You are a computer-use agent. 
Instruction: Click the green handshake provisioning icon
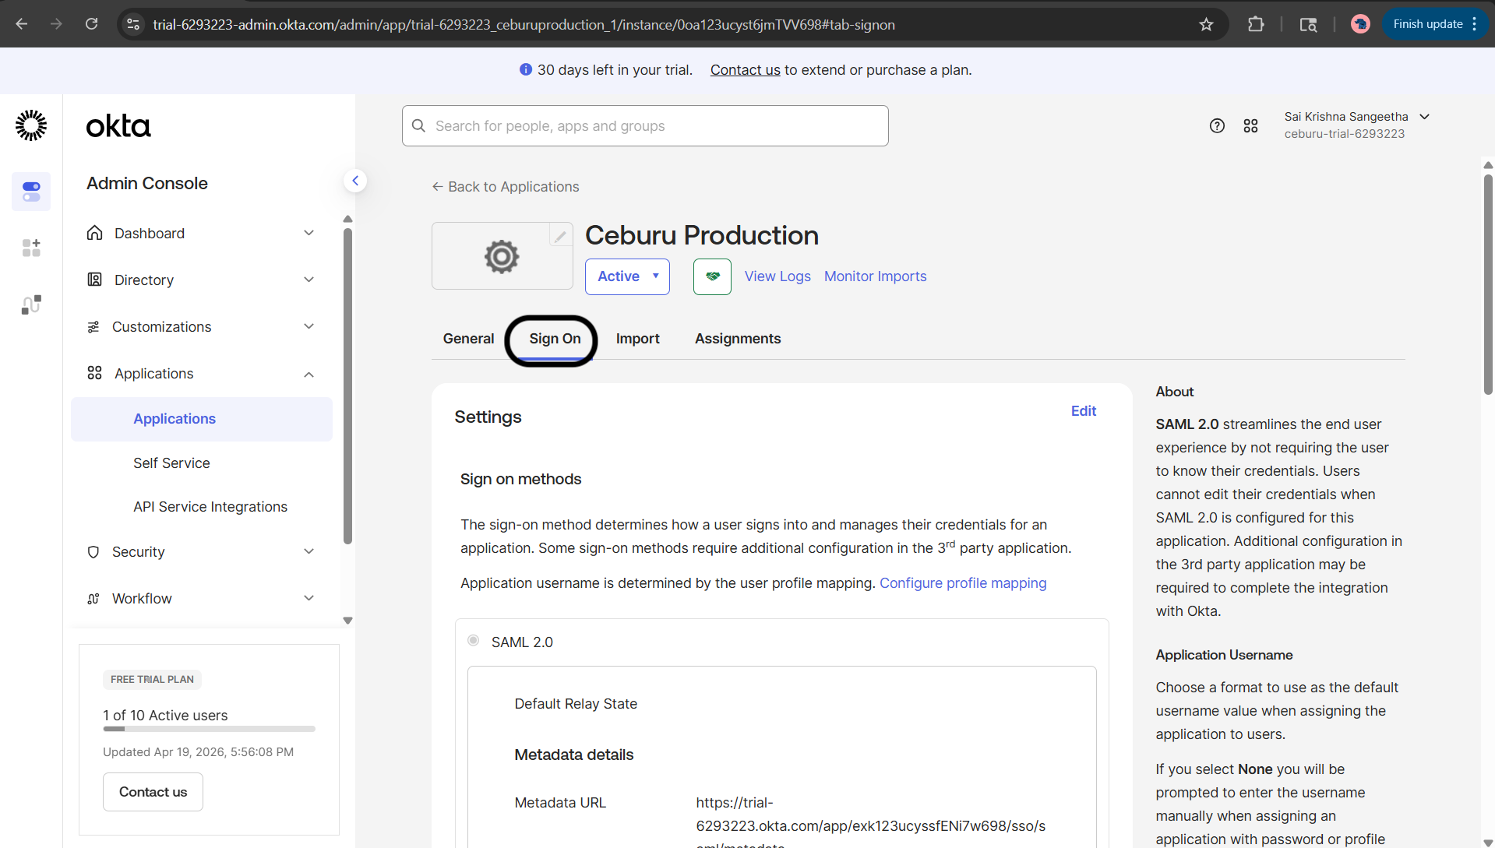(x=712, y=276)
